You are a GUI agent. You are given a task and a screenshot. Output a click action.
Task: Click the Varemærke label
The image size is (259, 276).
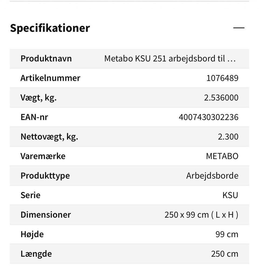43,156
